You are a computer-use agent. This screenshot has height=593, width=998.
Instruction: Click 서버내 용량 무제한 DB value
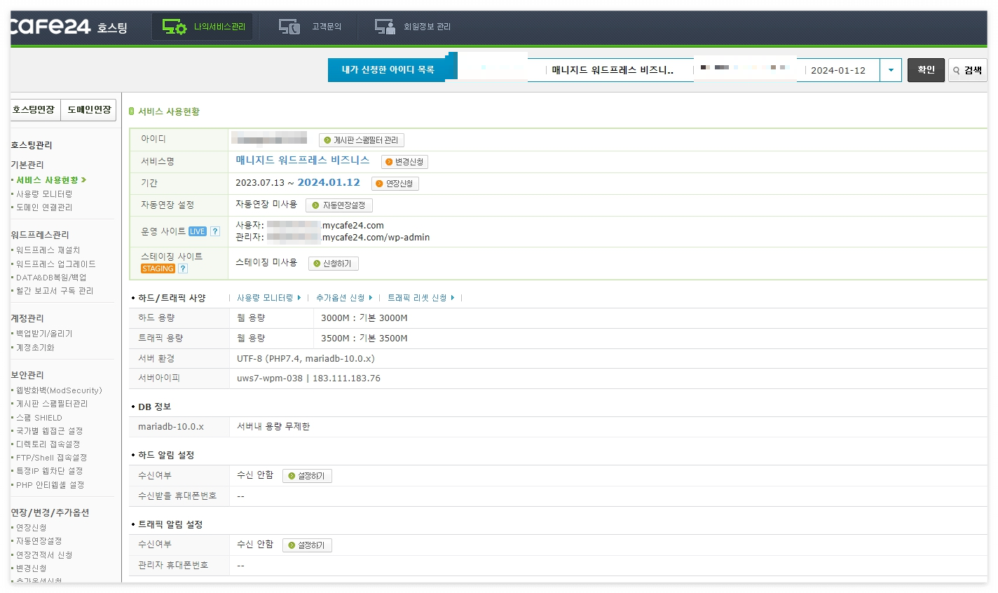pos(273,427)
